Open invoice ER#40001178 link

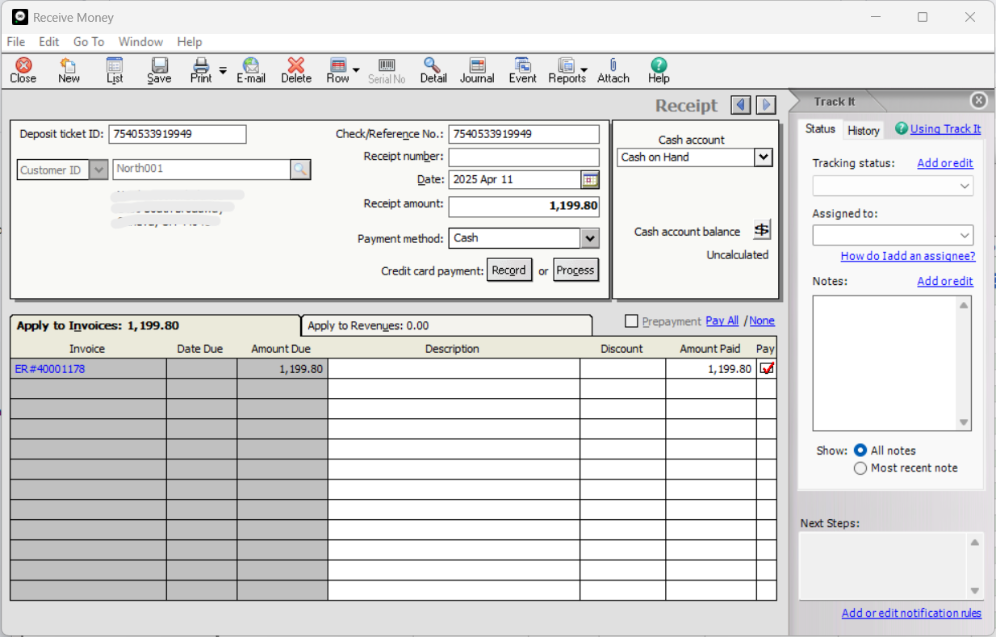(x=50, y=369)
